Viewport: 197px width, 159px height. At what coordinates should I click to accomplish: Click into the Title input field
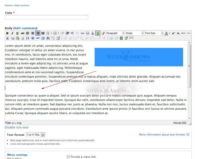[46, 17]
